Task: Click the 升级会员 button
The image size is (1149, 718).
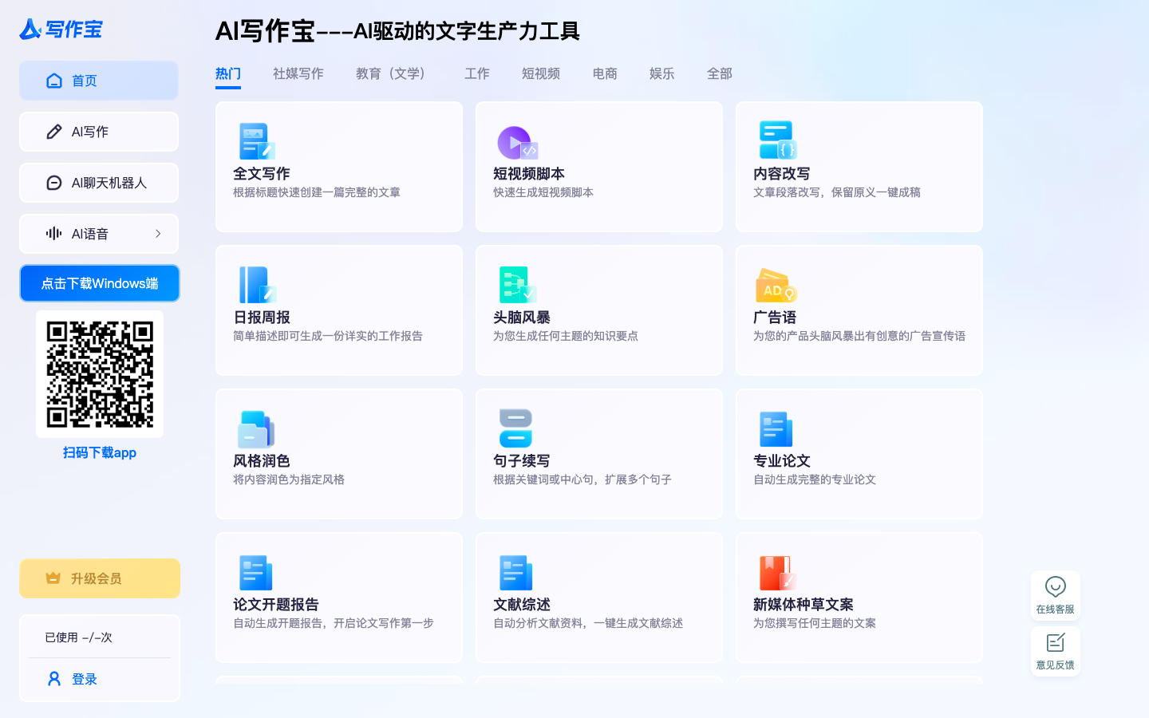Action: (x=100, y=578)
